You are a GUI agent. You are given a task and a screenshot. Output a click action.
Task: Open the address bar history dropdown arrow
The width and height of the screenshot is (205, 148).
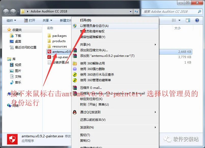click(130, 12)
